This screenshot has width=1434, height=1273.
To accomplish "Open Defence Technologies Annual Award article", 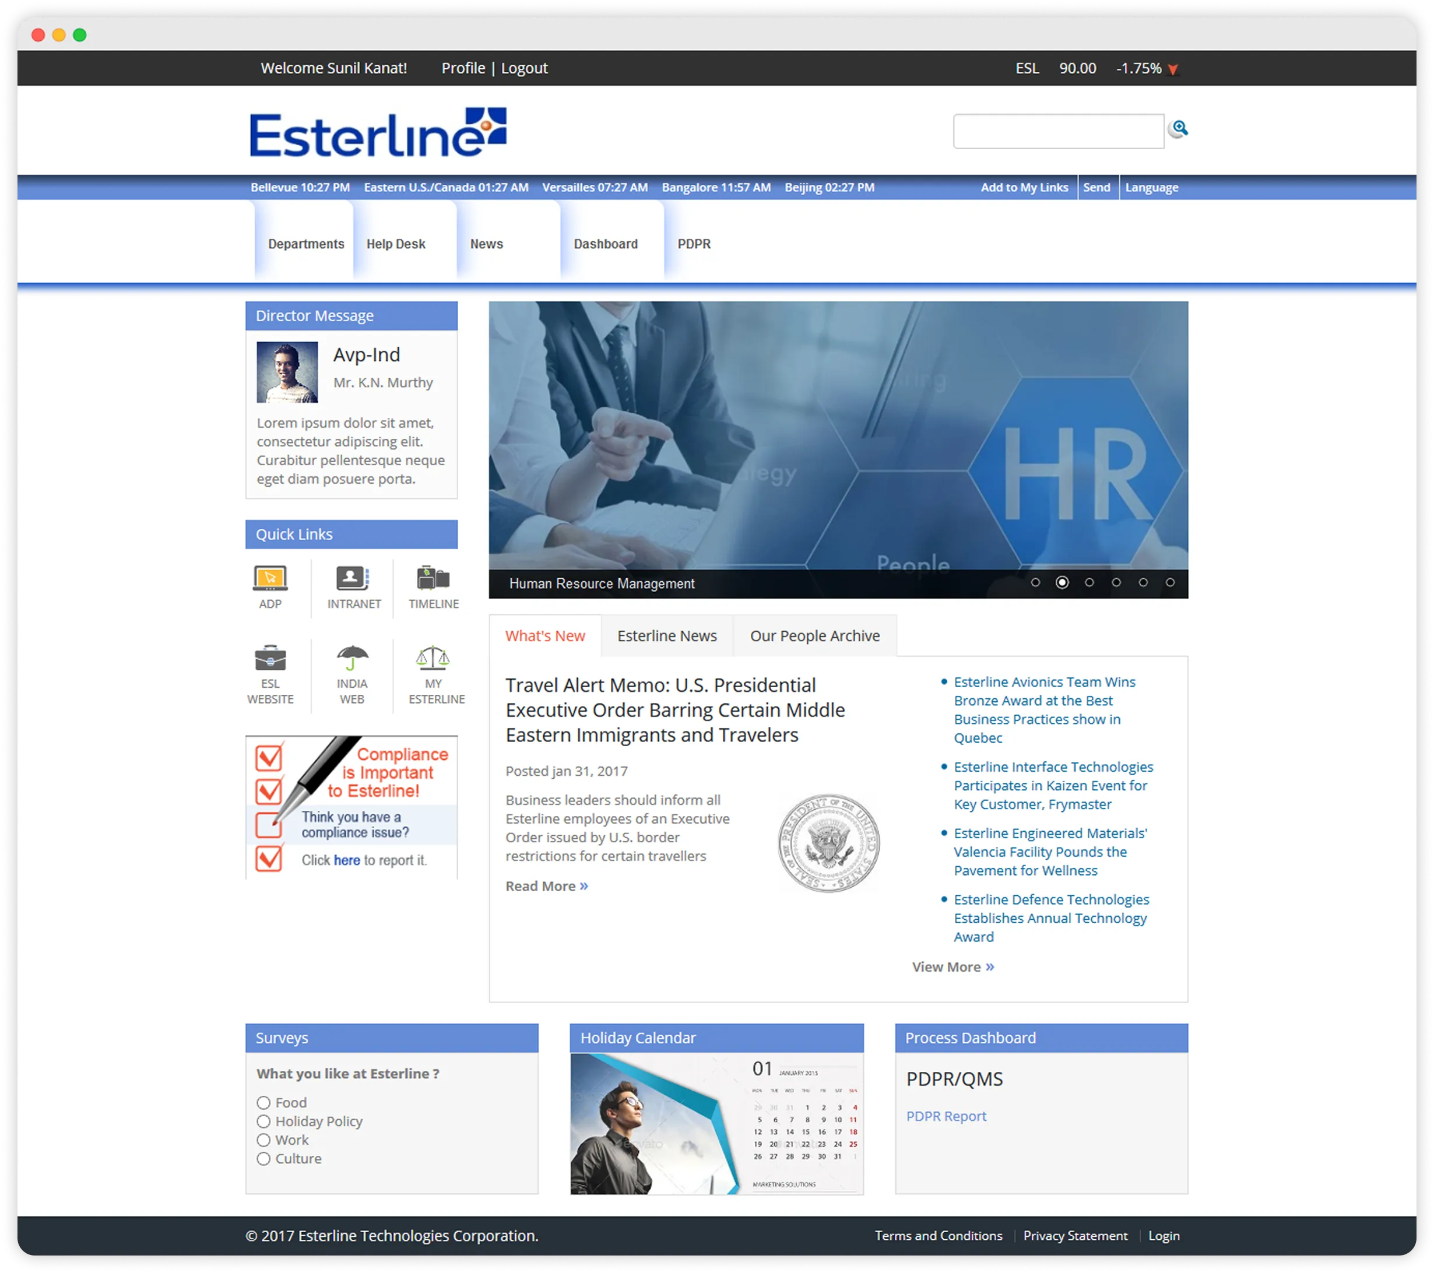I will pyautogui.click(x=1051, y=918).
